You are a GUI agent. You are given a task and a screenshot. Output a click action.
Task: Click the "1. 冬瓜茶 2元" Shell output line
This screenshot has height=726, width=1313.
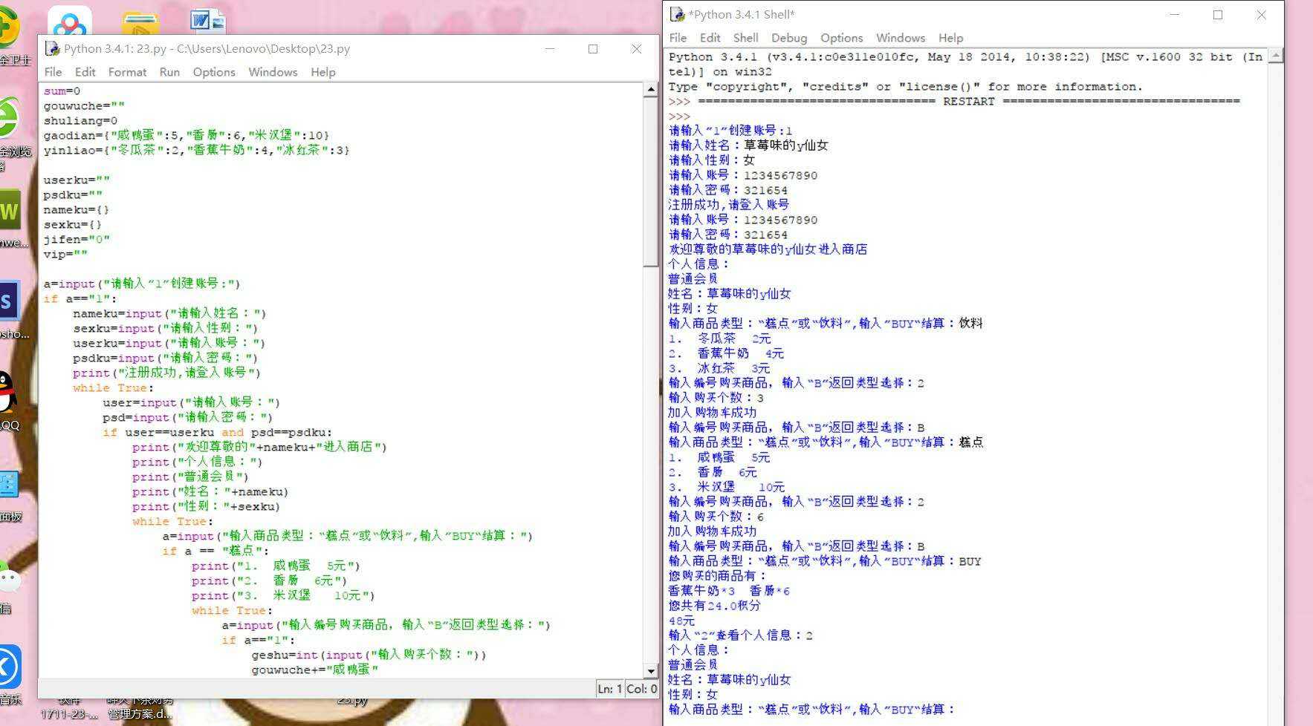click(x=720, y=339)
